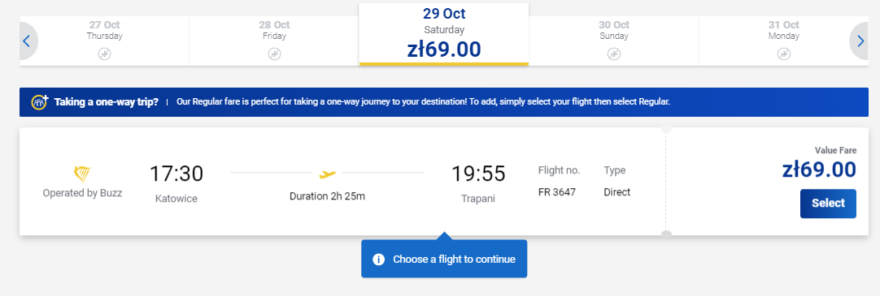The width and height of the screenshot is (880, 296).
Task: Click the 17:30 Katowice departure time
Action: coord(176,174)
